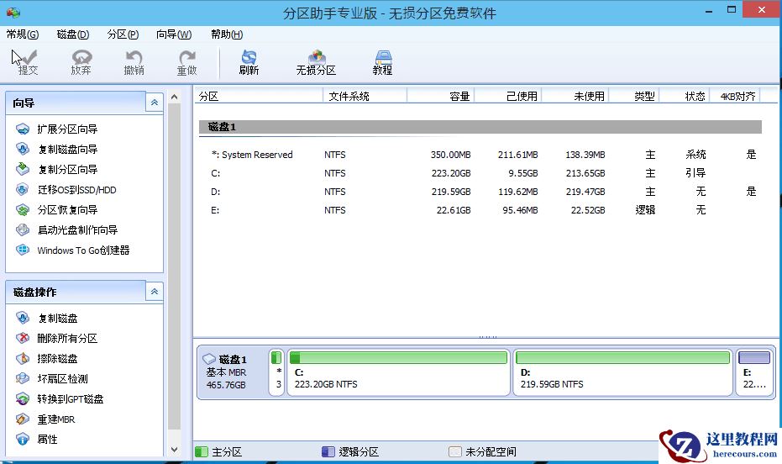Click the left panel scrollbar up arrow
Image resolution: width=782 pixels, height=464 pixels.
(x=174, y=97)
